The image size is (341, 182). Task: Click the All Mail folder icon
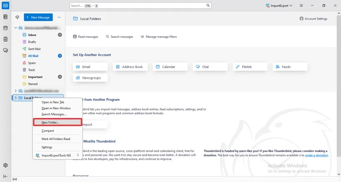point(25,56)
